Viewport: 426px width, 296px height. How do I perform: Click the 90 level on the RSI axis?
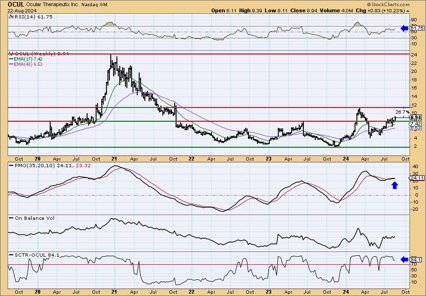pyautogui.click(x=414, y=20)
